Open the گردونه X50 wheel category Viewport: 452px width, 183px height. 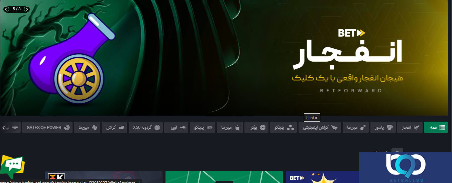146,127
